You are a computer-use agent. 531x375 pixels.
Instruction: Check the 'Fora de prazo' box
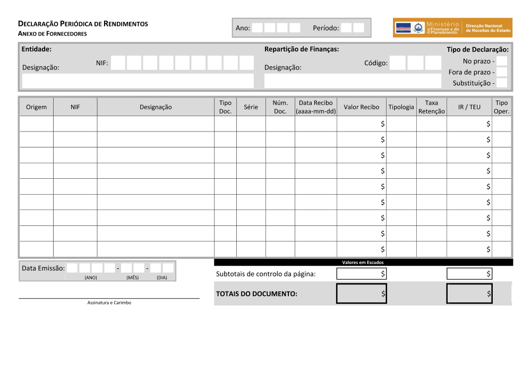point(501,72)
